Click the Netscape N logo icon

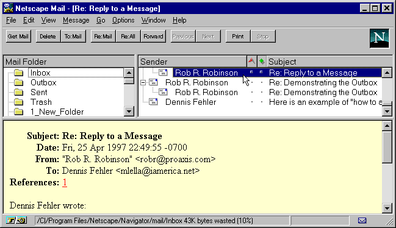[380, 38]
